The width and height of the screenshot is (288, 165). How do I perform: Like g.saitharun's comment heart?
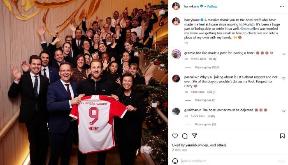[284, 111]
